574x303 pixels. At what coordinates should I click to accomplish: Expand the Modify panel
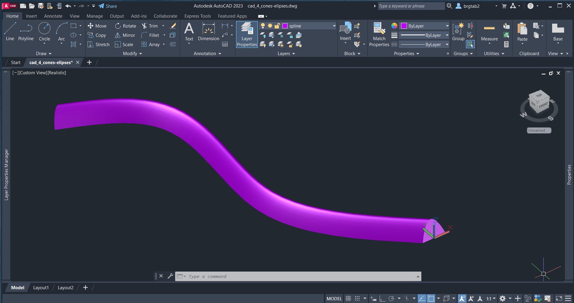133,54
